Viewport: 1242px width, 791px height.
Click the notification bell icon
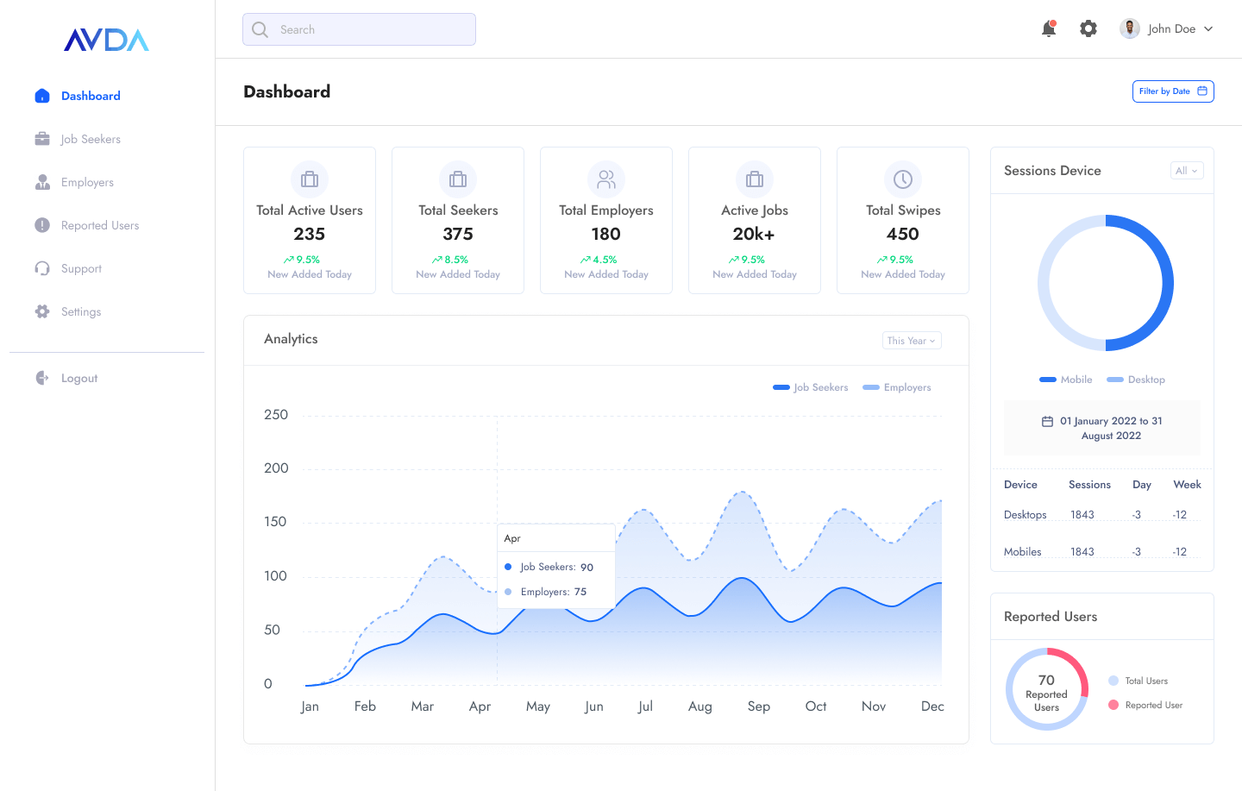click(1049, 28)
